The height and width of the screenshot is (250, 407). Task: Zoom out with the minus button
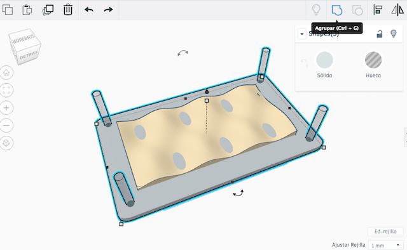point(6,126)
